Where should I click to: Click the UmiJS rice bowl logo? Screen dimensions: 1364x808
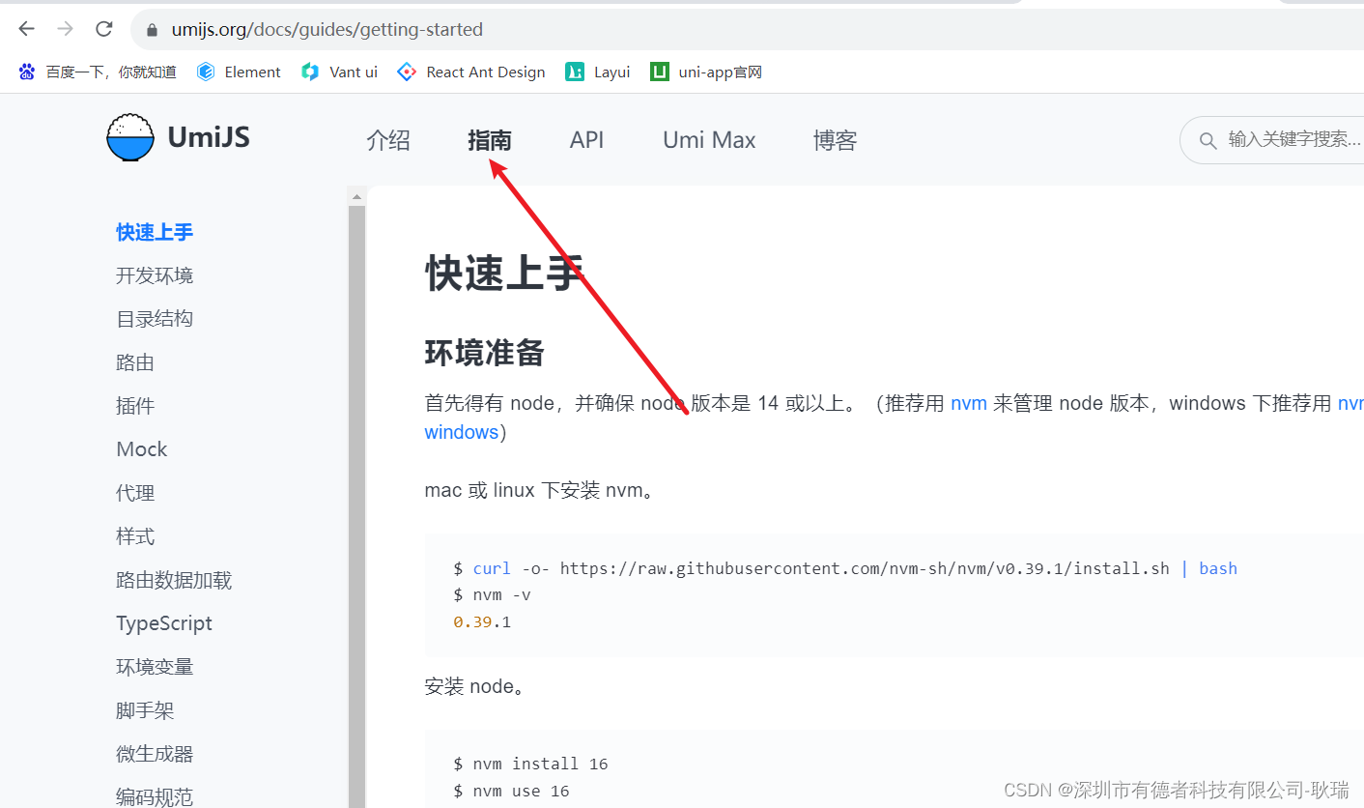click(x=129, y=137)
